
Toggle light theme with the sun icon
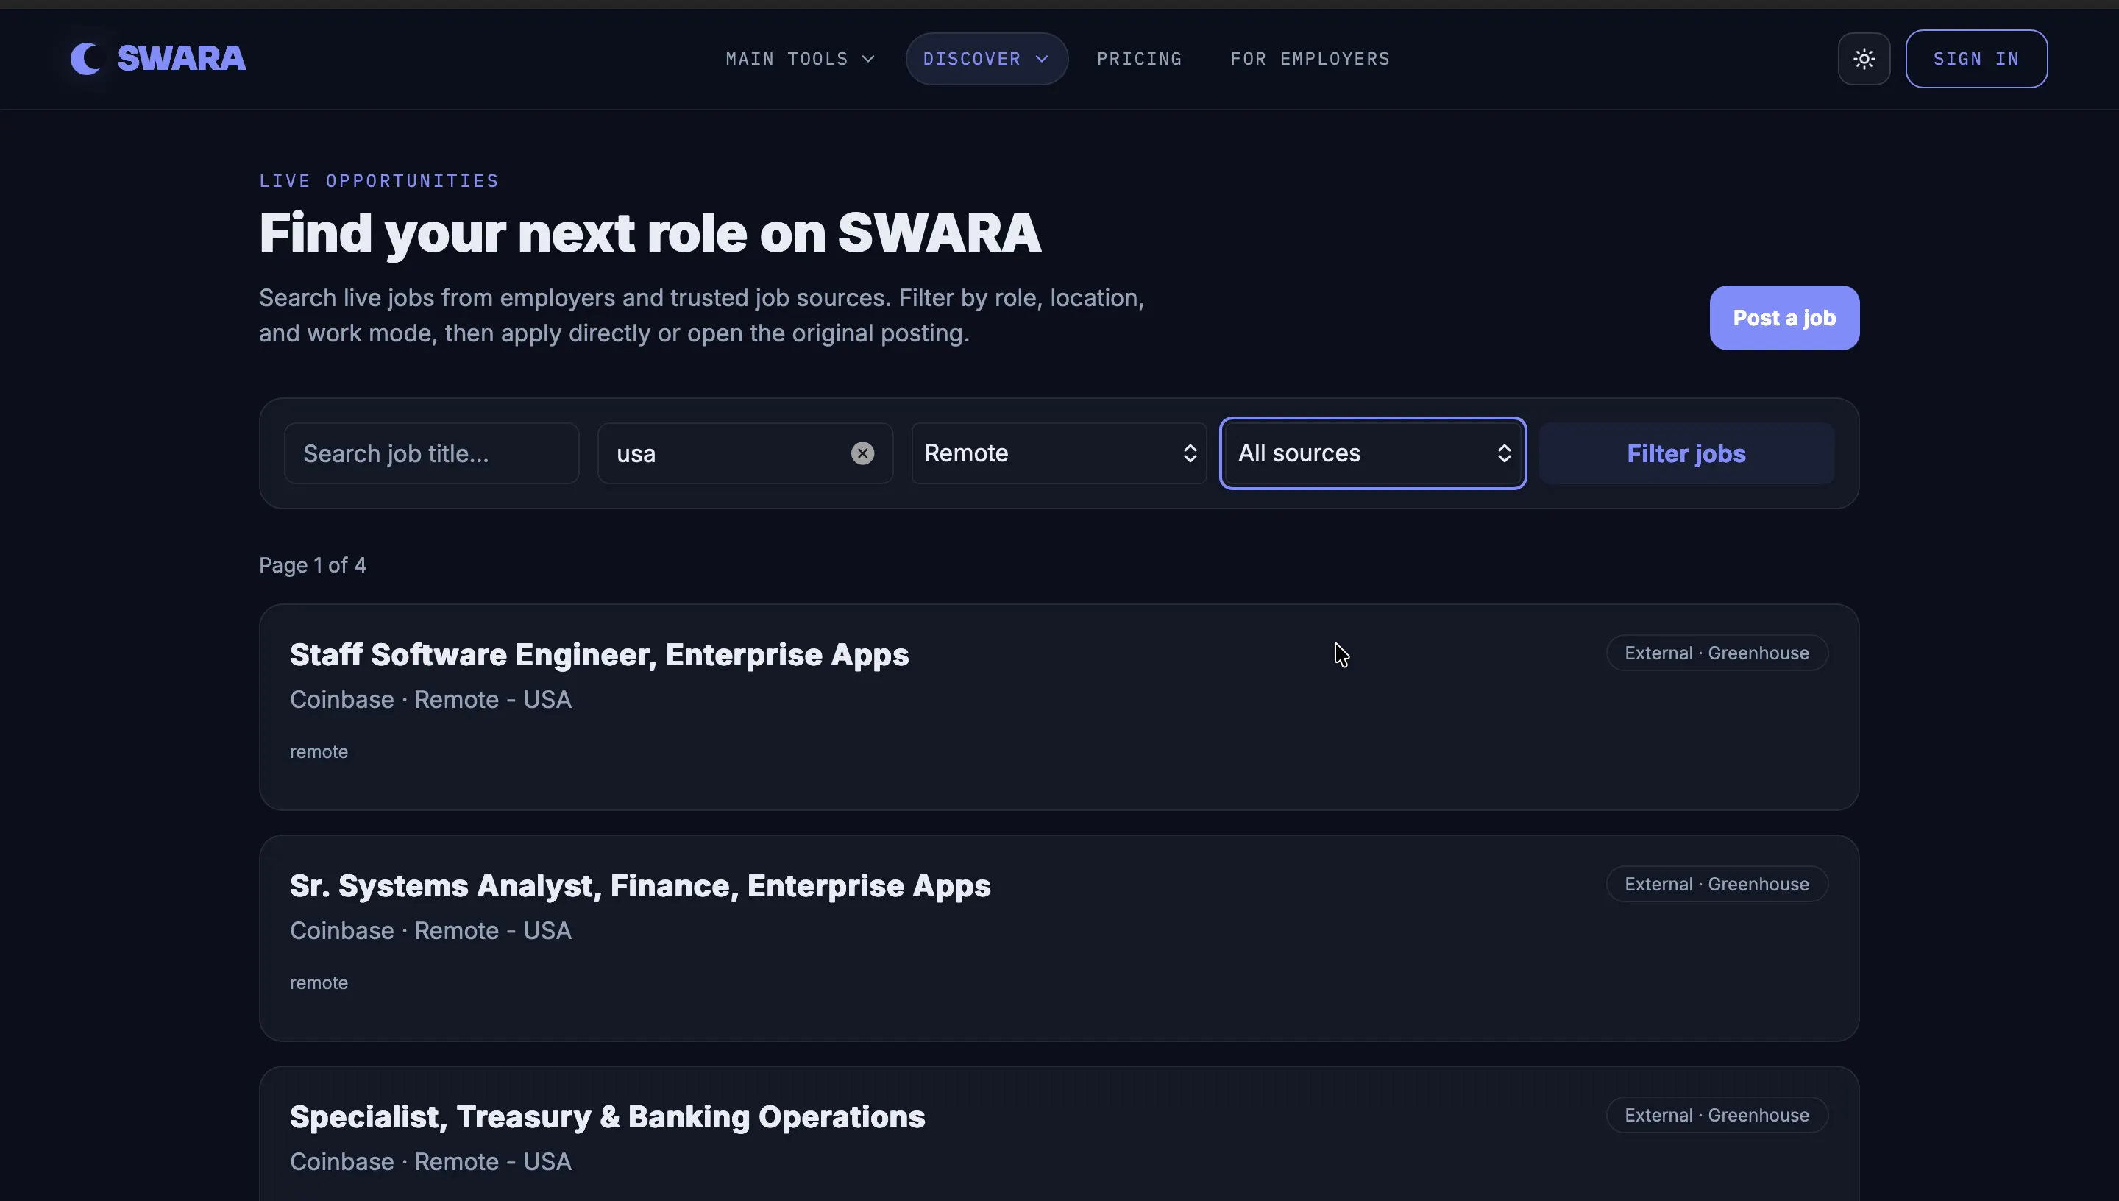(x=1864, y=59)
